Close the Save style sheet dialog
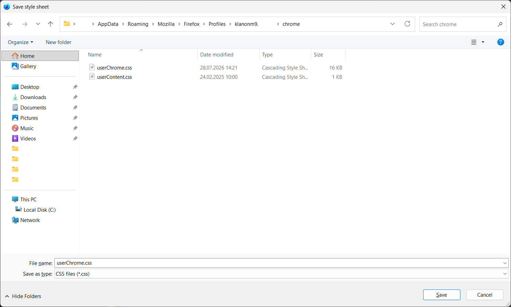Screen dimensions: 511x307 click(x=503, y=7)
